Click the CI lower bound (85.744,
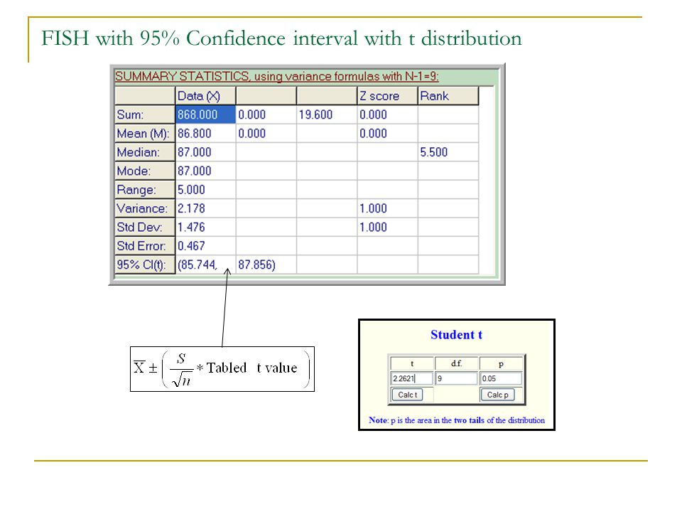Screen dimensions: 682x512 point(205,265)
